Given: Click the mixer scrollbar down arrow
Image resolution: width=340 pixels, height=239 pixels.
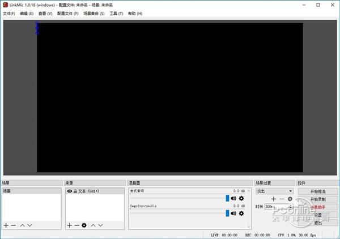Looking at the screenshot, I should (249, 227).
